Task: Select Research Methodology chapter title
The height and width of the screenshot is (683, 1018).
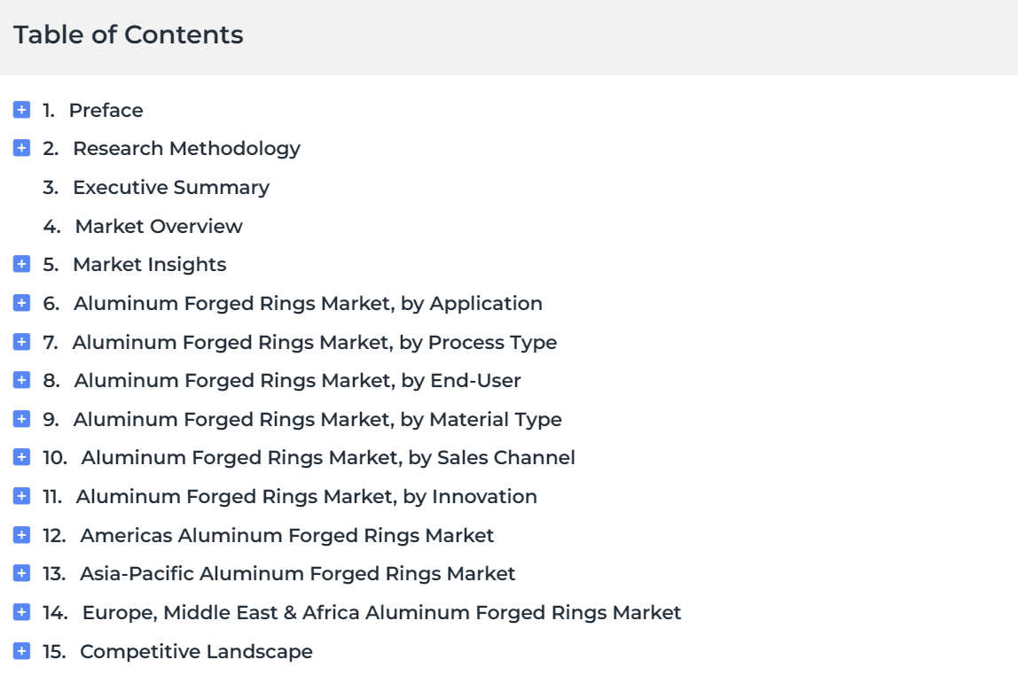Action: pos(186,149)
